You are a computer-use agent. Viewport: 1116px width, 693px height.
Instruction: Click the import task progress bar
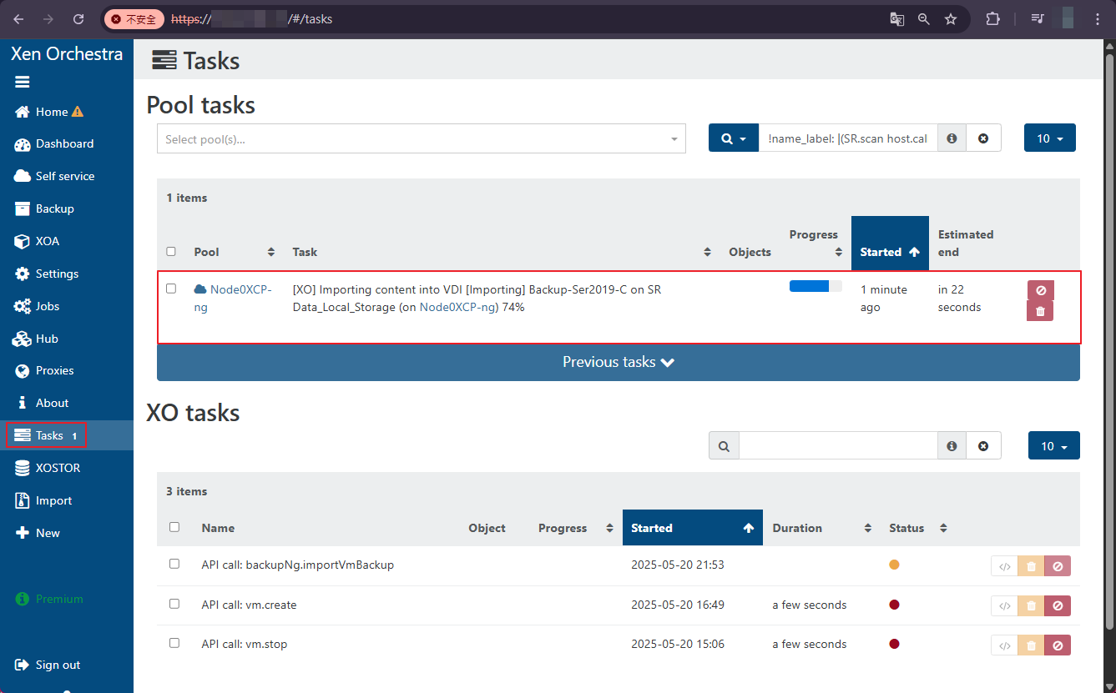point(816,286)
